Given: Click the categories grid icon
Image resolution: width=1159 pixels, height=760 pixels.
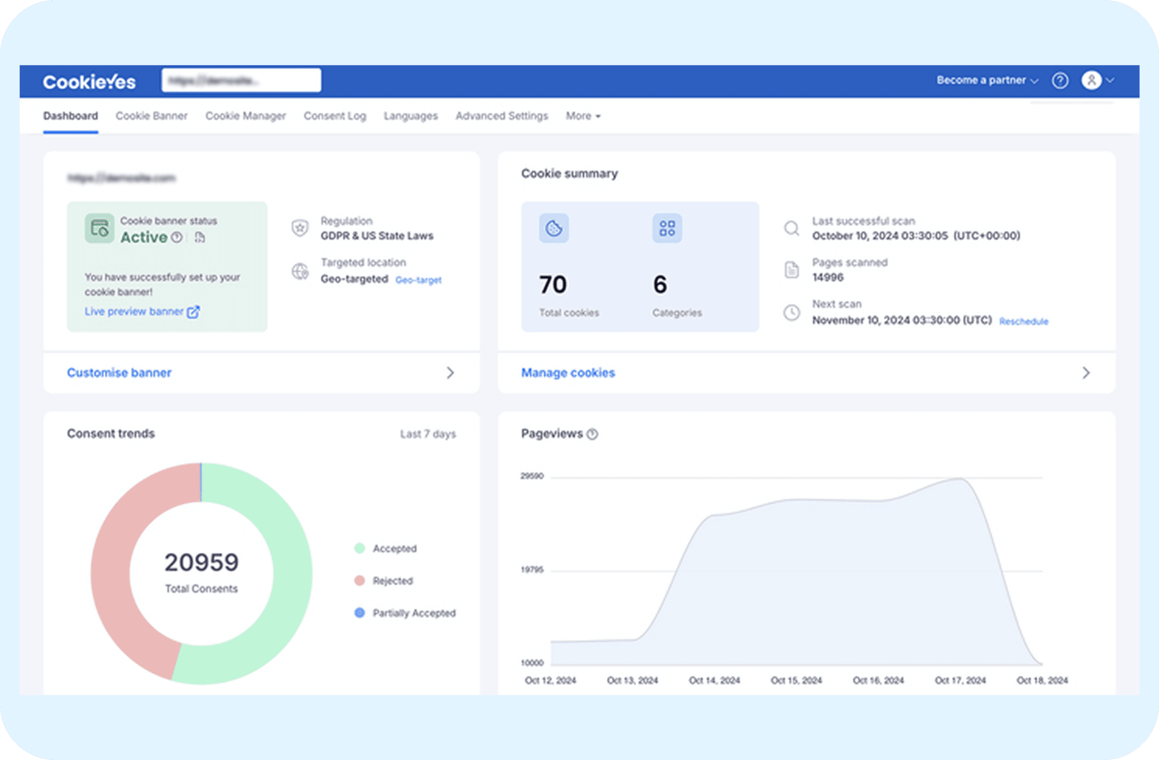Looking at the screenshot, I should [x=667, y=228].
